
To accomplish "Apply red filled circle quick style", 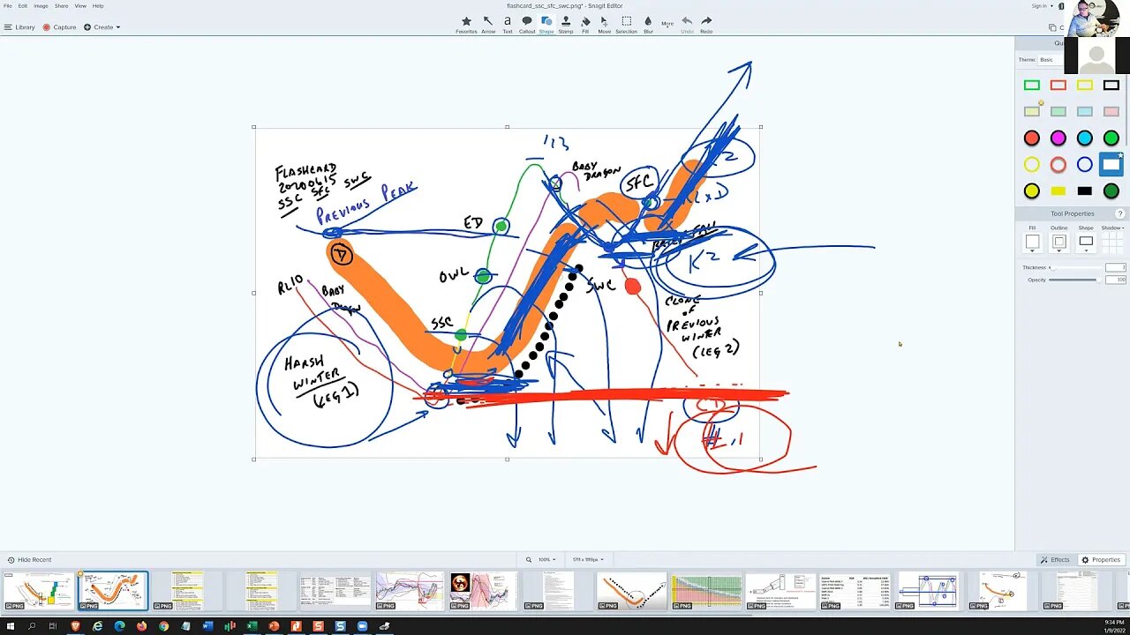I will [1032, 138].
